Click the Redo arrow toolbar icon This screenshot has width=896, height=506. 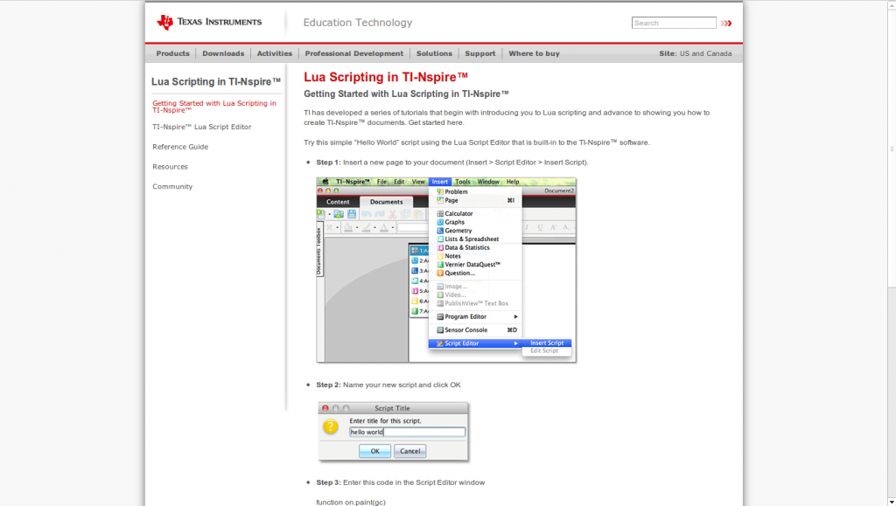click(x=380, y=214)
